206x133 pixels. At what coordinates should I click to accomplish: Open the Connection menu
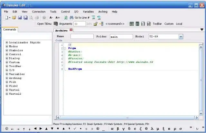click(x=39, y=12)
